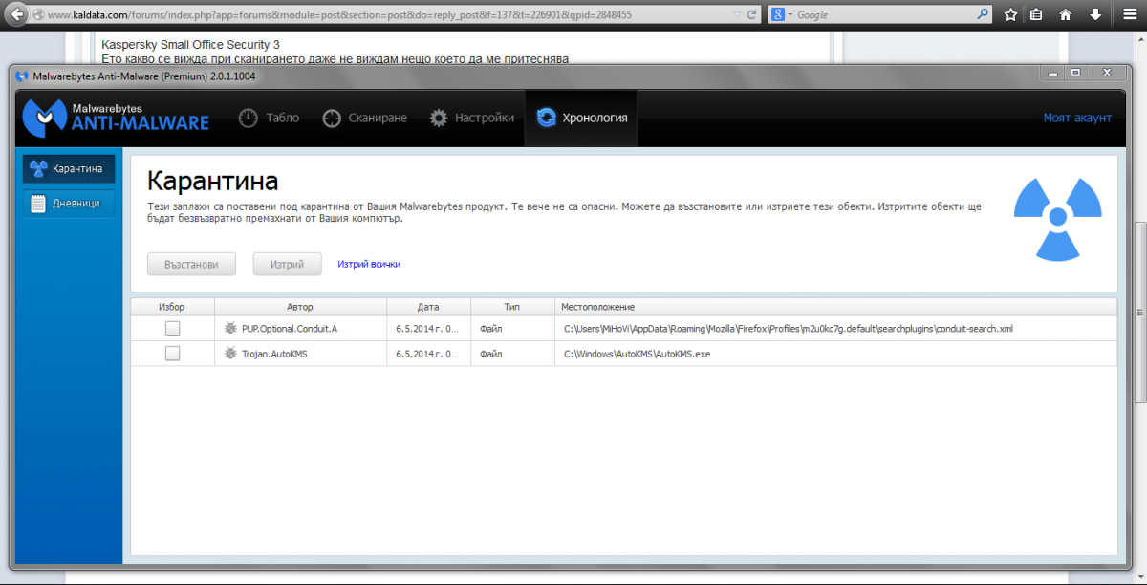This screenshot has height=585, width=1147.
Task: Tick the checkbox for PUP.Optional.Conduit.A
Action: 172,328
